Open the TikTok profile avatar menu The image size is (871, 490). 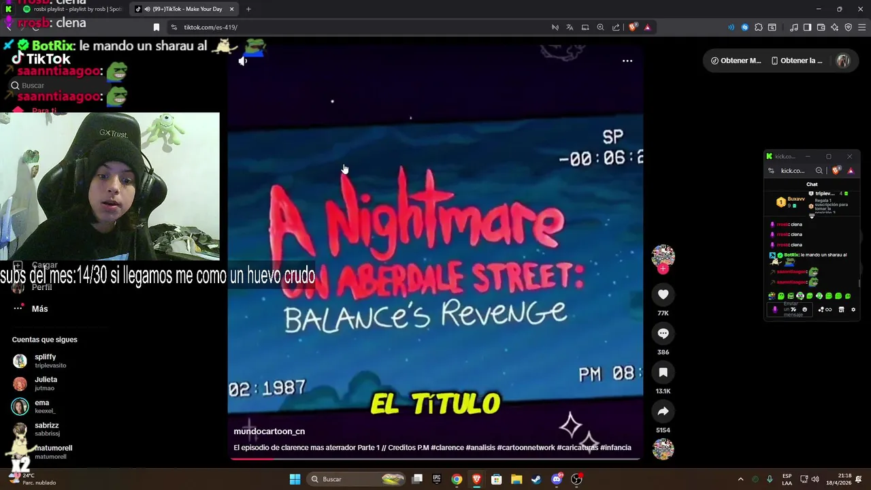[843, 61]
